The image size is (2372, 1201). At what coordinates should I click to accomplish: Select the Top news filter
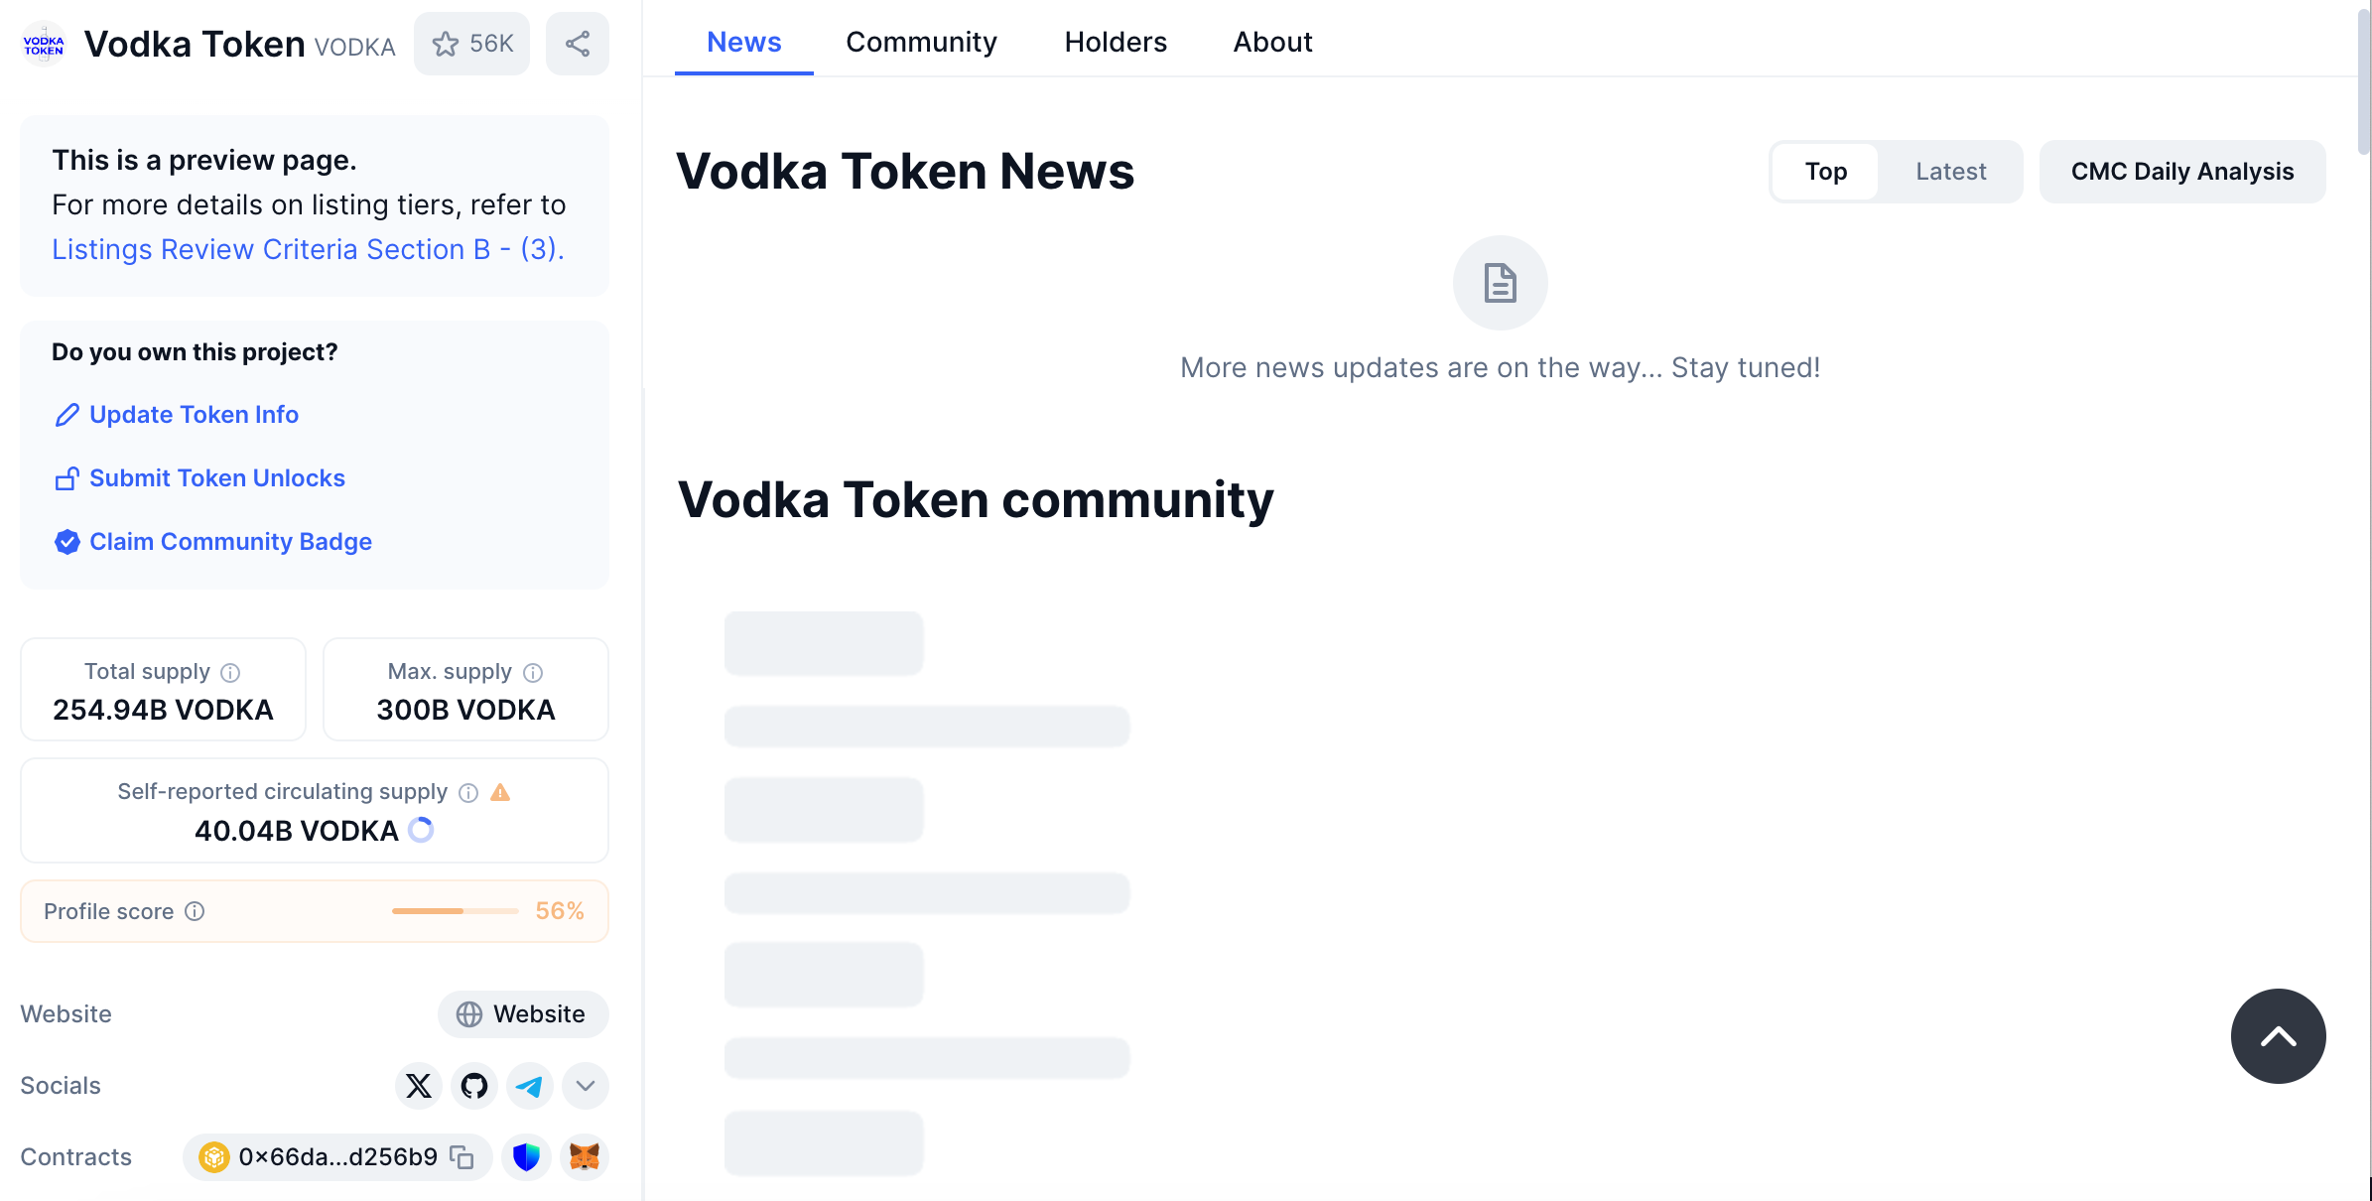pos(1825,172)
